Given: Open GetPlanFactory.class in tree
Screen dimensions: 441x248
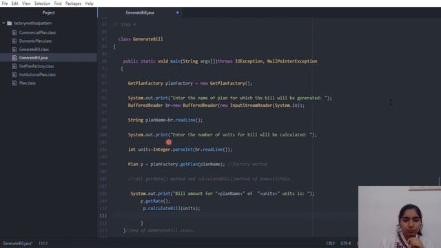Looking at the screenshot, I should coord(37,66).
